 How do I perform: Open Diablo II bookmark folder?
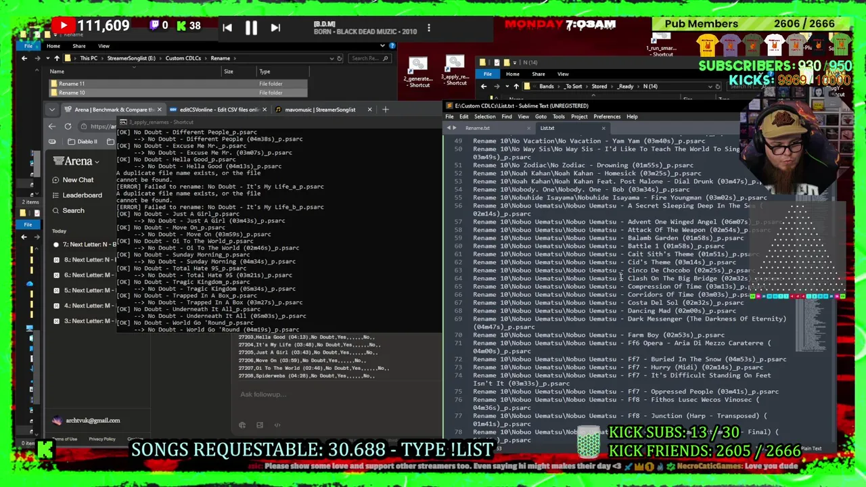(83, 141)
